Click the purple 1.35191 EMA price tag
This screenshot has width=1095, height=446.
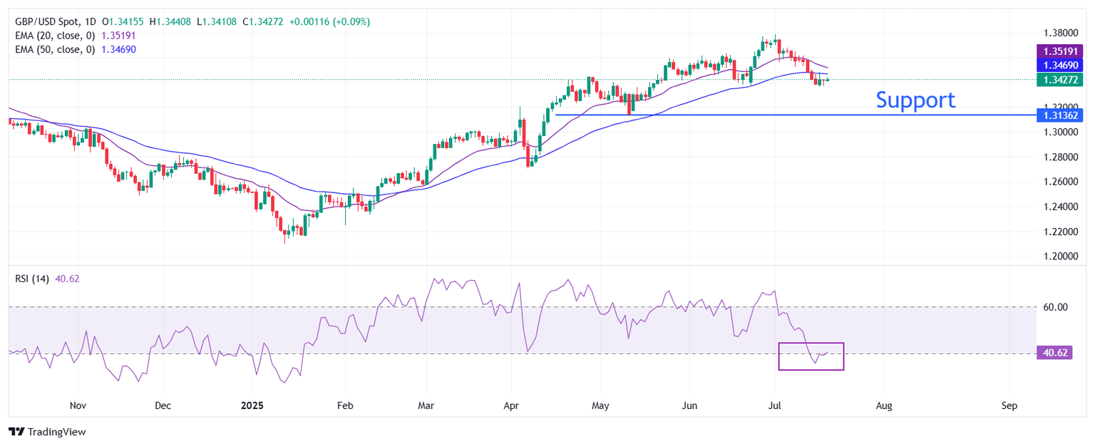pos(1061,51)
